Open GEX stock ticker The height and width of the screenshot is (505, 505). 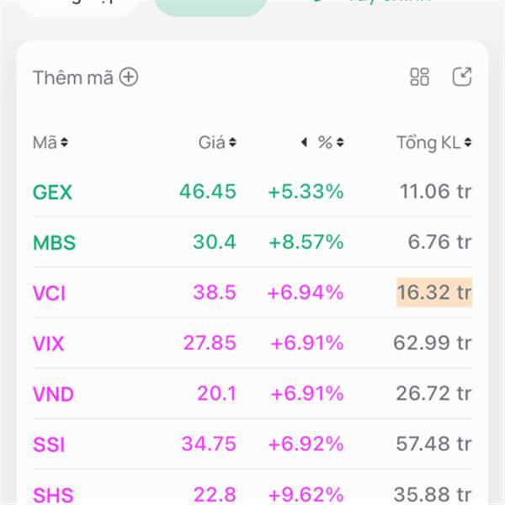(x=53, y=192)
